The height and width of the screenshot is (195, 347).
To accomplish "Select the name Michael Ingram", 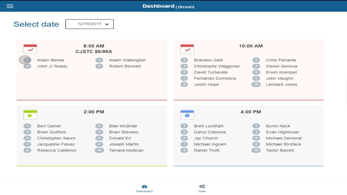I will pyautogui.click(x=210, y=144).
